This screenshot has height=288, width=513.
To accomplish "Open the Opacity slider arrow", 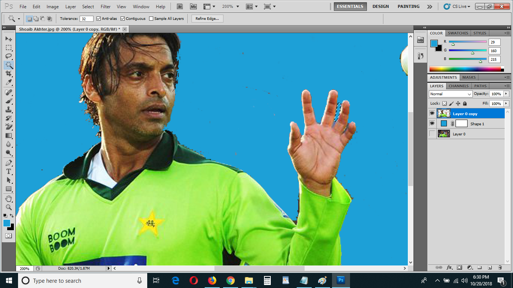I will (x=506, y=94).
